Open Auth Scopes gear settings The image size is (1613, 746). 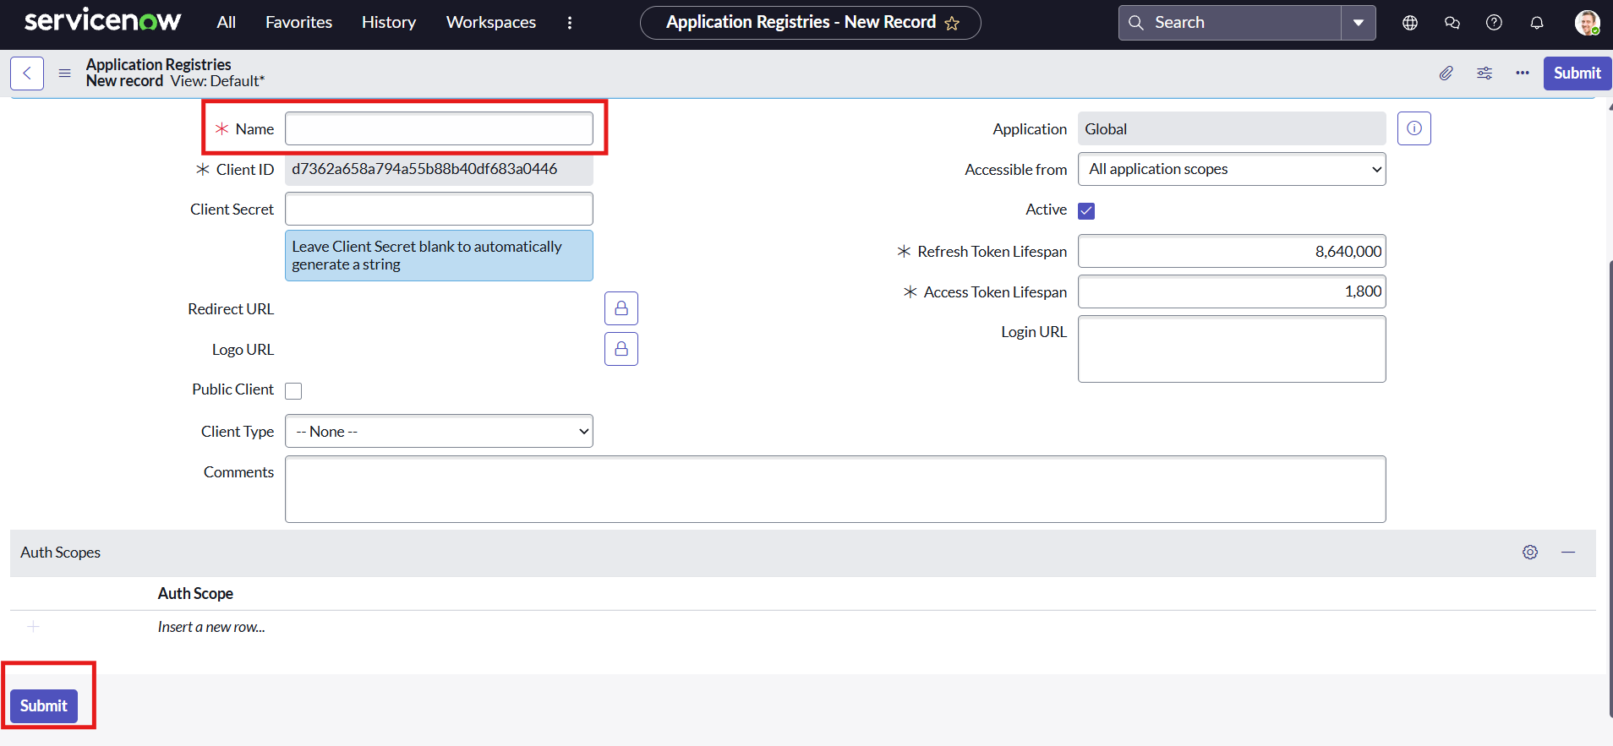pos(1530,552)
